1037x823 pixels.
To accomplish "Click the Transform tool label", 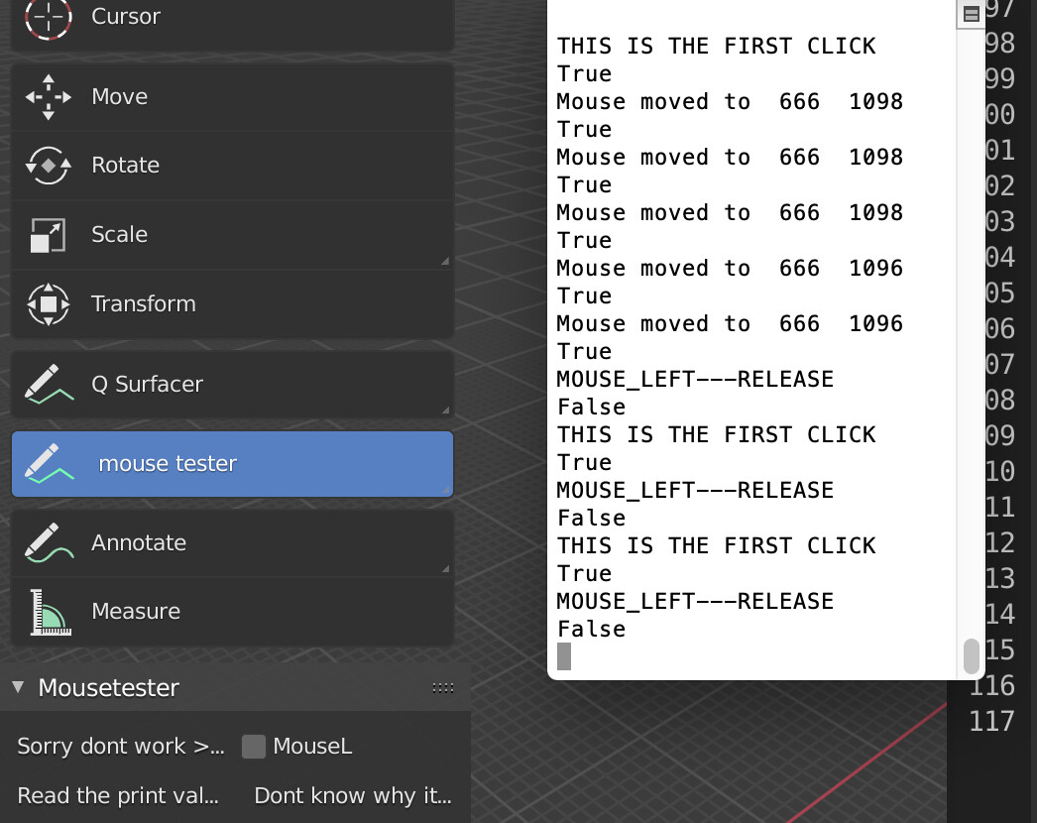I will [144, 303].
